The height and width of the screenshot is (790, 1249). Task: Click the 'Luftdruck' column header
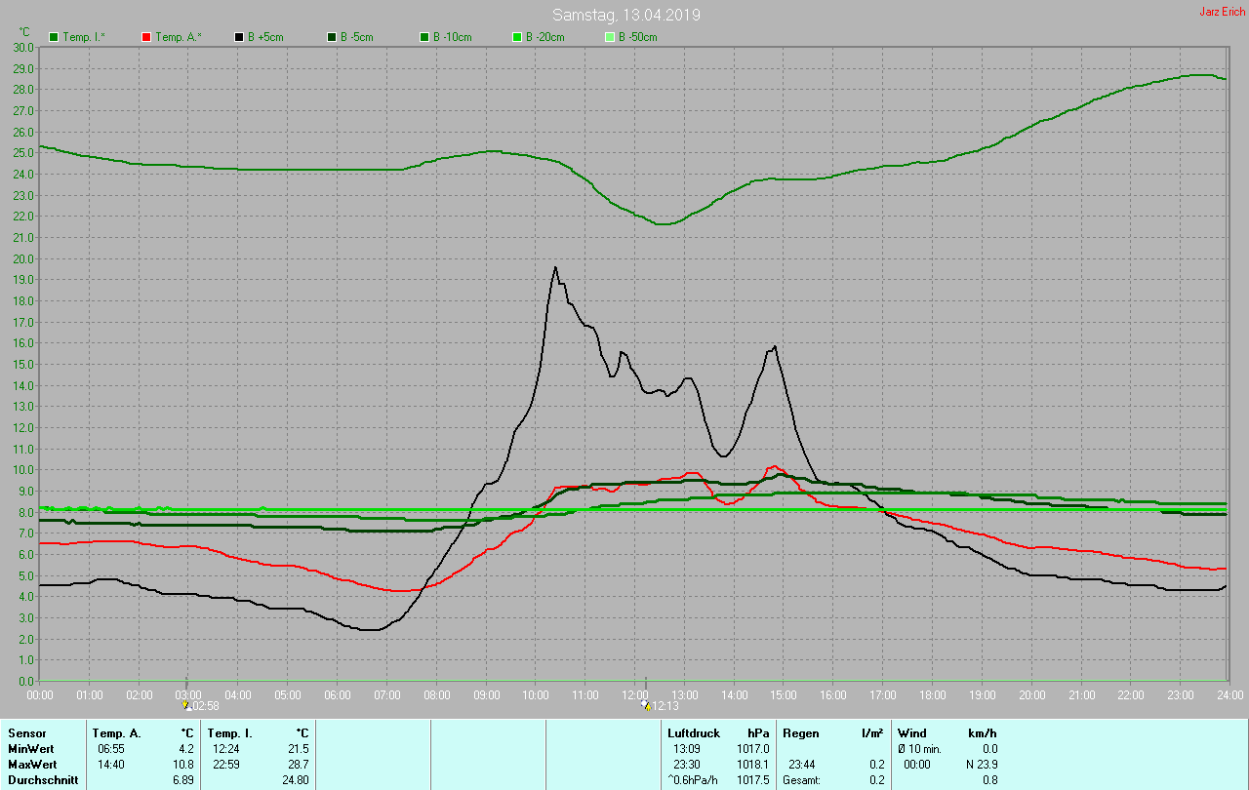click(x=694, y=732)
